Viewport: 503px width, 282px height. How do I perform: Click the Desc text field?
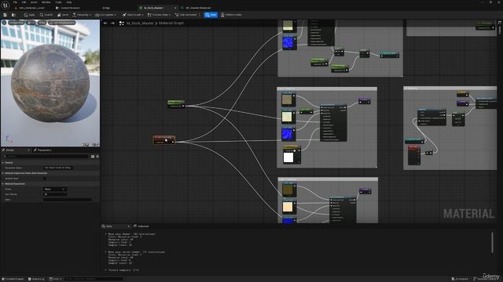pyautogui.click(x=68, y=200)
